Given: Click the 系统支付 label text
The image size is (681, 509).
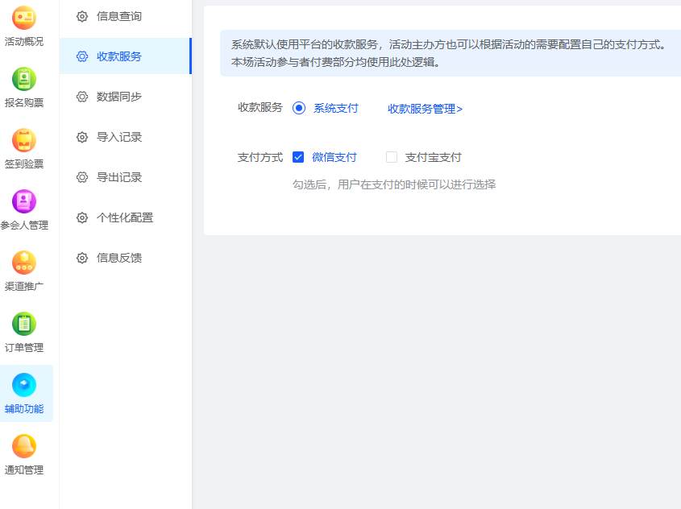Looking at the screenshot, I should pyautogui.click(x=336, y=109).
